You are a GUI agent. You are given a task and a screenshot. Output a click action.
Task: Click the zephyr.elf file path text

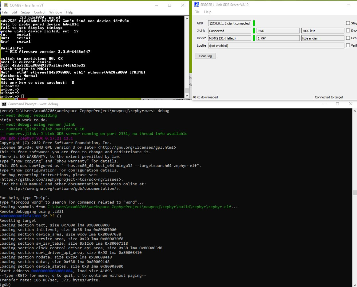click(x=139, y=207)
